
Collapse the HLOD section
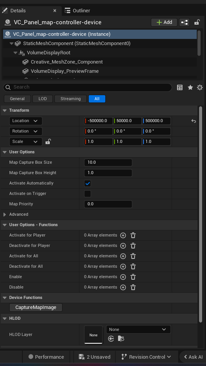coord(5,318)
